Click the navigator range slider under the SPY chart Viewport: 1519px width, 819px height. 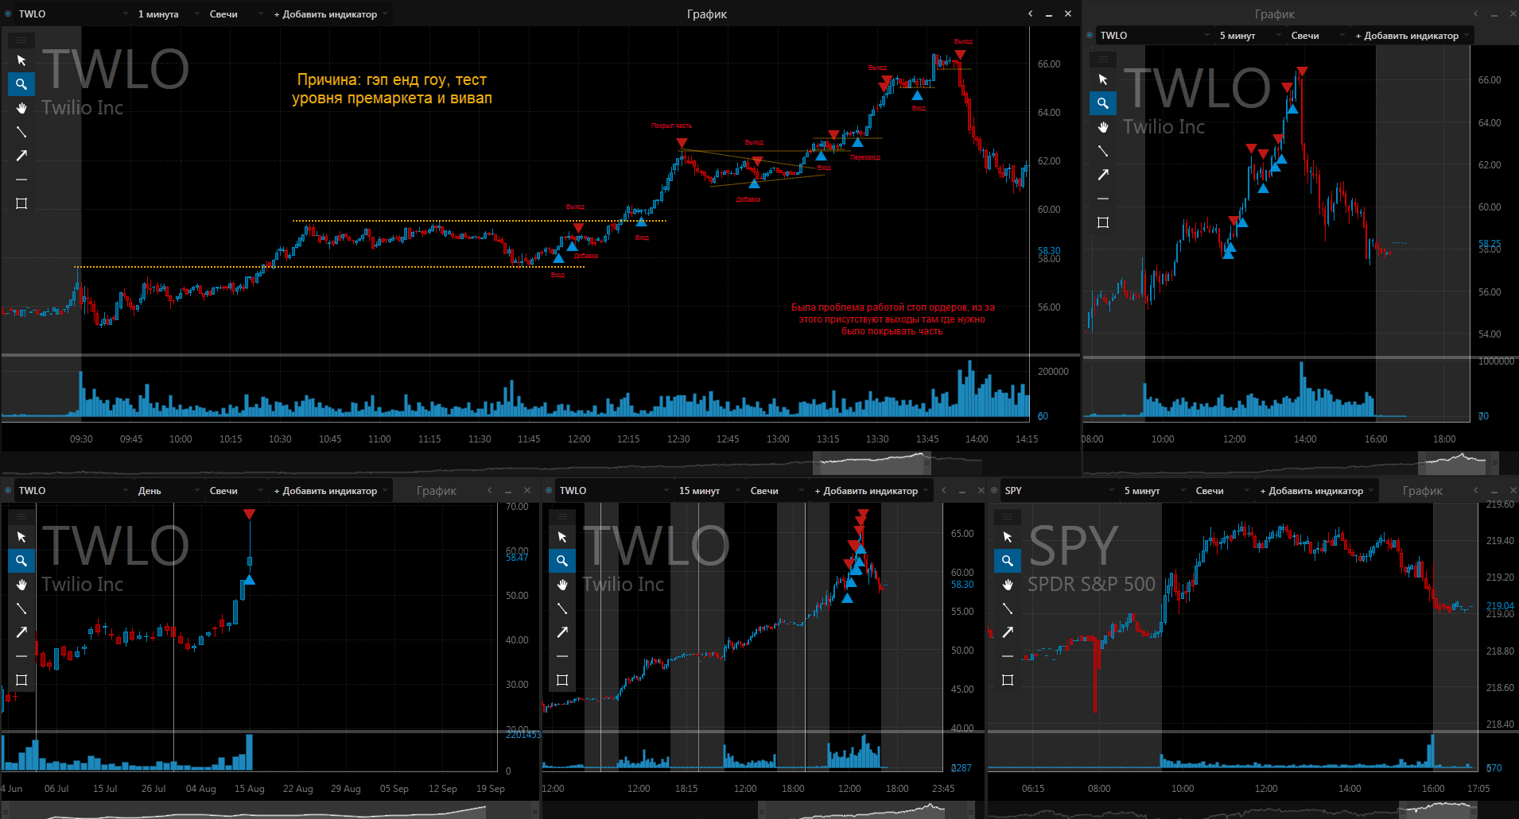pos(1438,809)
